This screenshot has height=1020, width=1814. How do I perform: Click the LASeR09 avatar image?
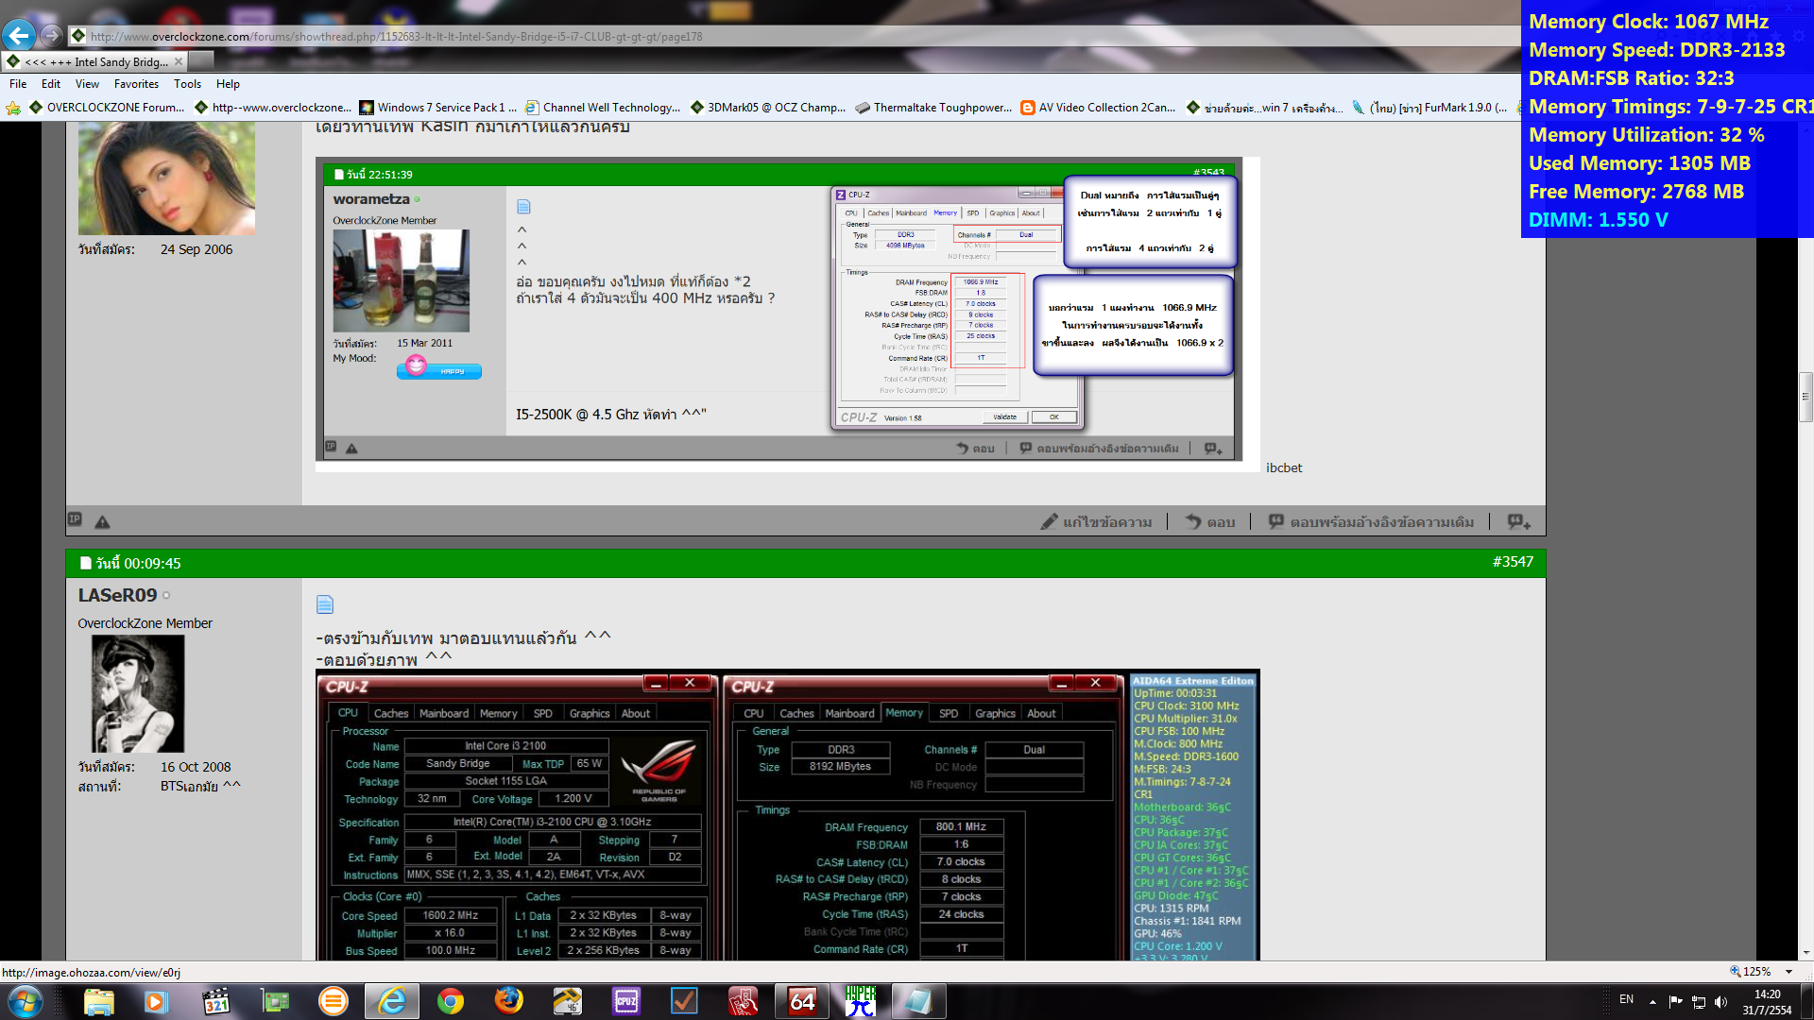[x=138, y=693]
